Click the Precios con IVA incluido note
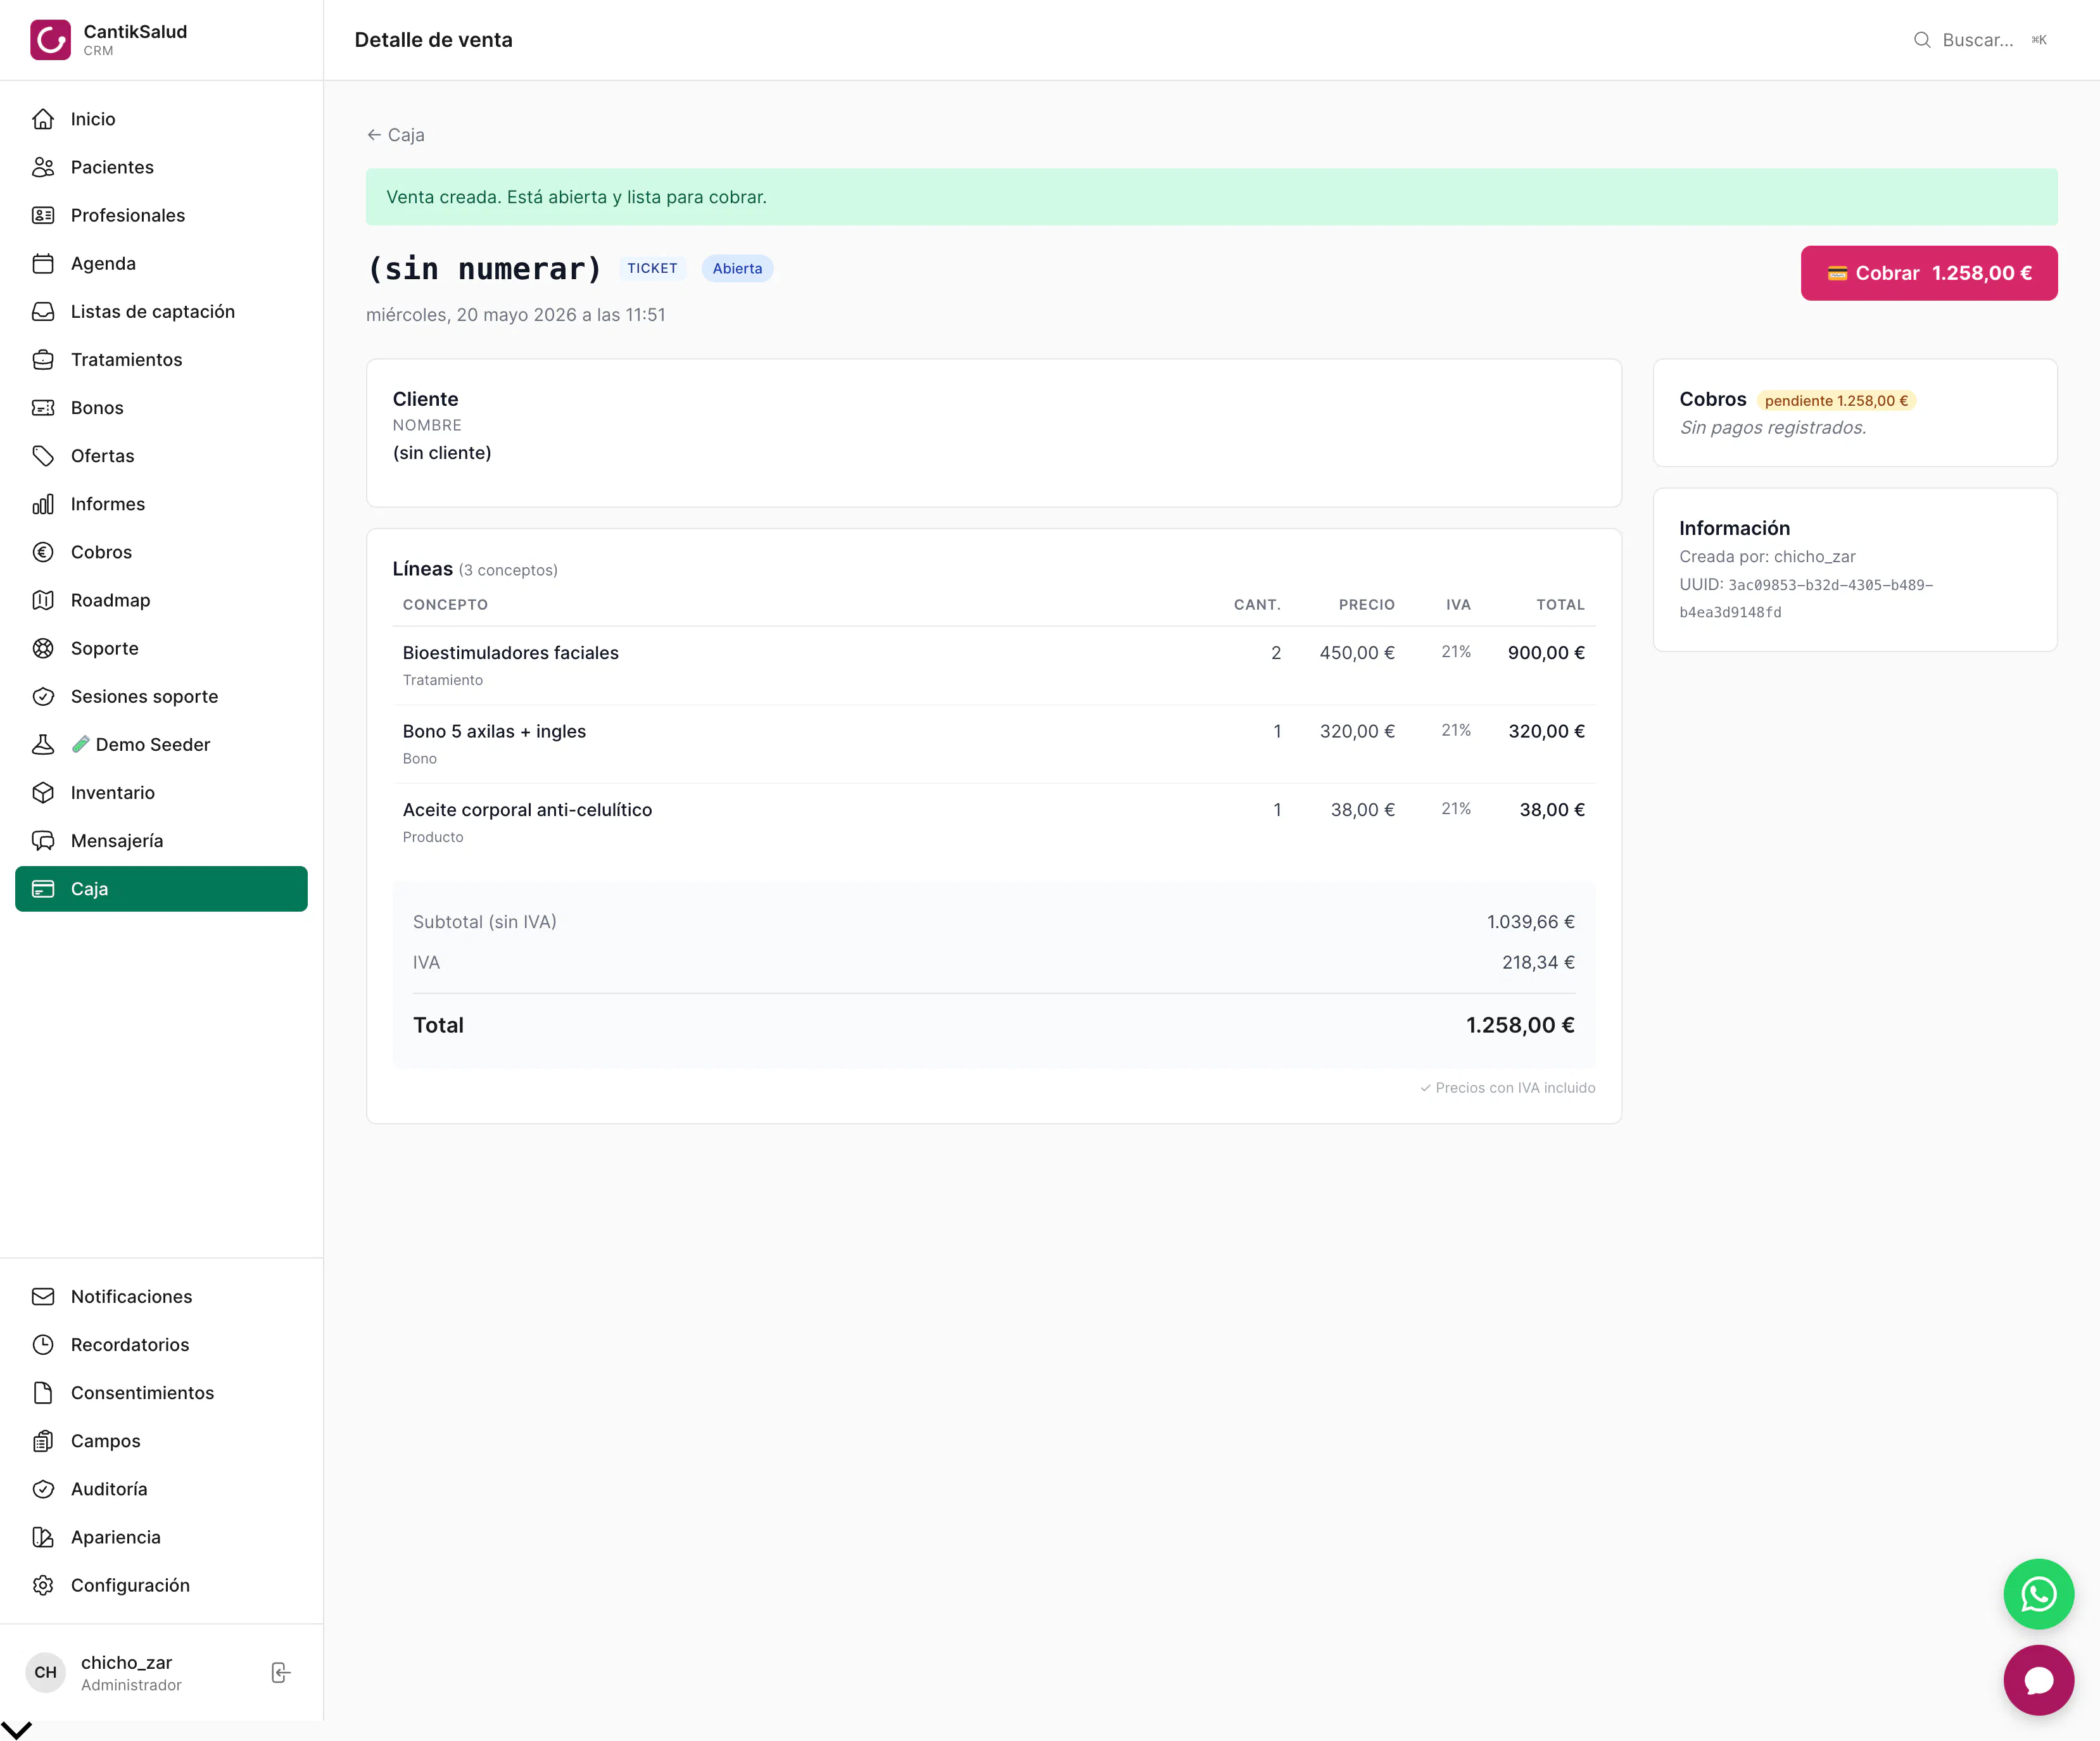This screenshot has width=2100, height=1741. click(1508, 1088)
